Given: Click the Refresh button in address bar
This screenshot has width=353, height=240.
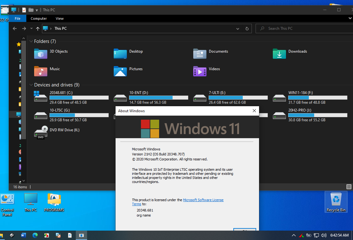Looking at the screenshot, I should coord(247,29).
